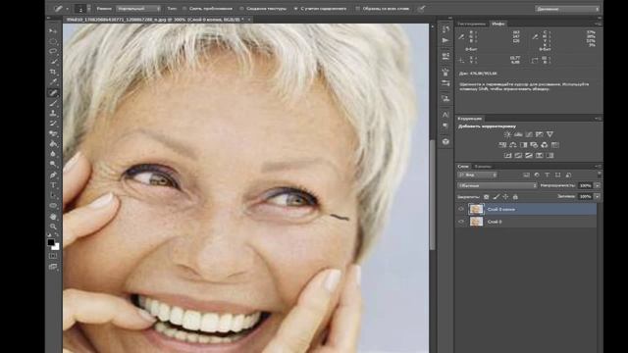The height and width of the screenshot is (353, 628).
Task: Add Brightness/Contrast adjustment layer
Action: tap(507, 134)
